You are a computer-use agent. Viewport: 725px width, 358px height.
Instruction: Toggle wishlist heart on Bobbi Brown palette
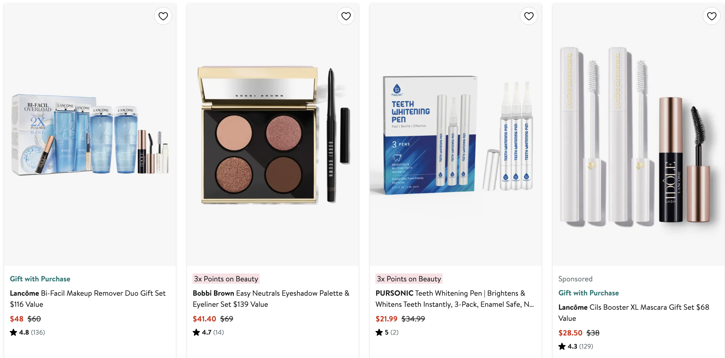(346, 16)
